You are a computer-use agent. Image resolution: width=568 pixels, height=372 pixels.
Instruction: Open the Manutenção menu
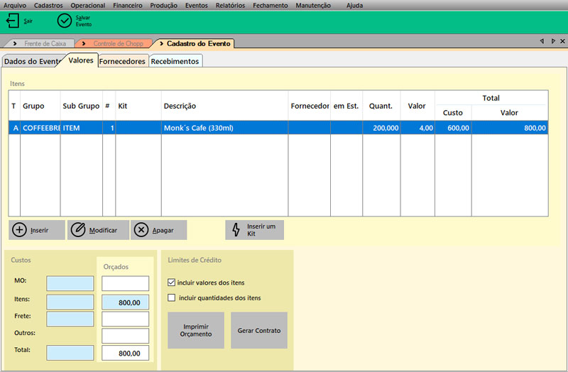tap(313, 6)
